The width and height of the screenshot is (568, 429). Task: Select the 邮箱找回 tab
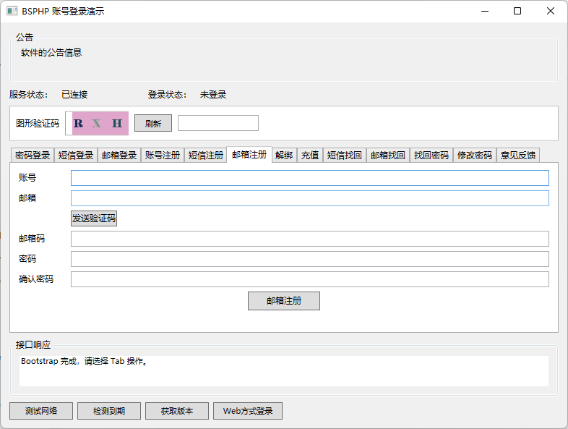point(388,156)
